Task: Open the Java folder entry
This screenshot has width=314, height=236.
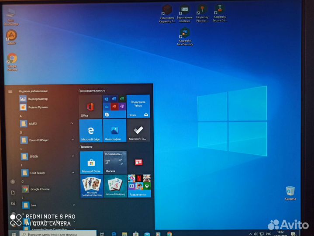Action: click(x=49, y=205)
